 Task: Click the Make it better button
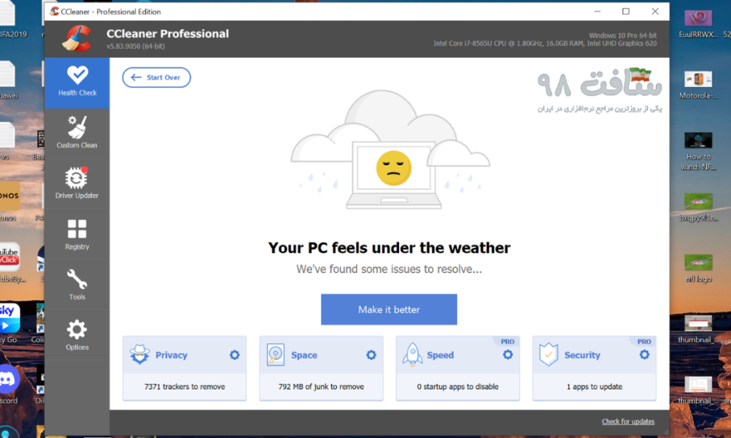click(x=388, y=310)
